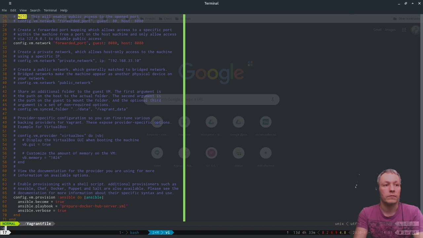Click config.vm.provision on line 66
The image size is (423, 238).
[x=34, y=197]
